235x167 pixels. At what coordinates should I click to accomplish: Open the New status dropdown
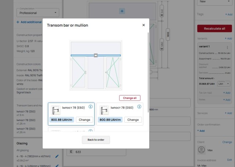point(214,2)
